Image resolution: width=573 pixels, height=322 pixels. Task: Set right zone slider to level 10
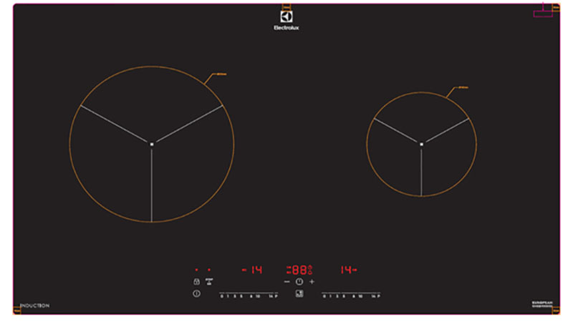pos(360,296)
